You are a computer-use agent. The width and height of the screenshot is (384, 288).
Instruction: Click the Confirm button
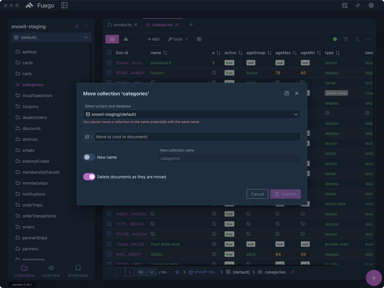(286, 194)
